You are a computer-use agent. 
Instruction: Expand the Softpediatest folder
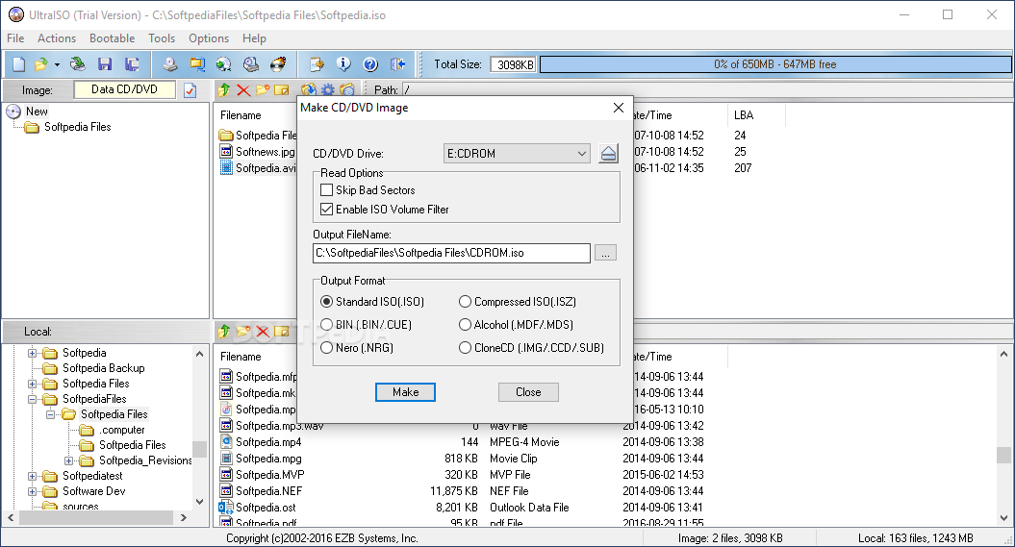point(32,477)
